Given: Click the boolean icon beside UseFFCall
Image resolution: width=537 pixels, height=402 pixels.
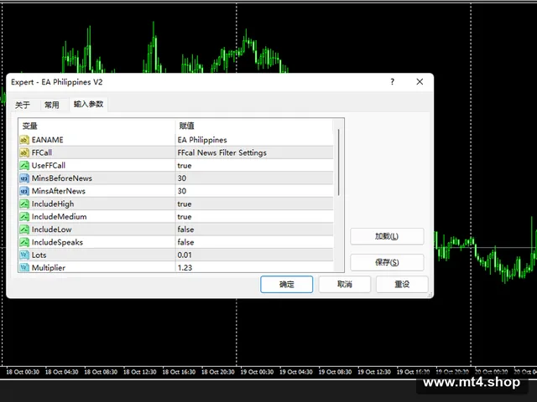Looking at the screenshot, I should [24, 166].
